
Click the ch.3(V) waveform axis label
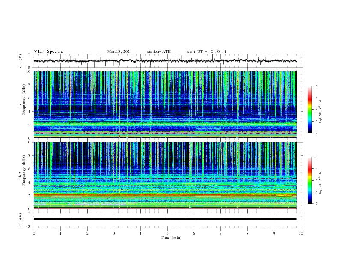coord(21,220)
